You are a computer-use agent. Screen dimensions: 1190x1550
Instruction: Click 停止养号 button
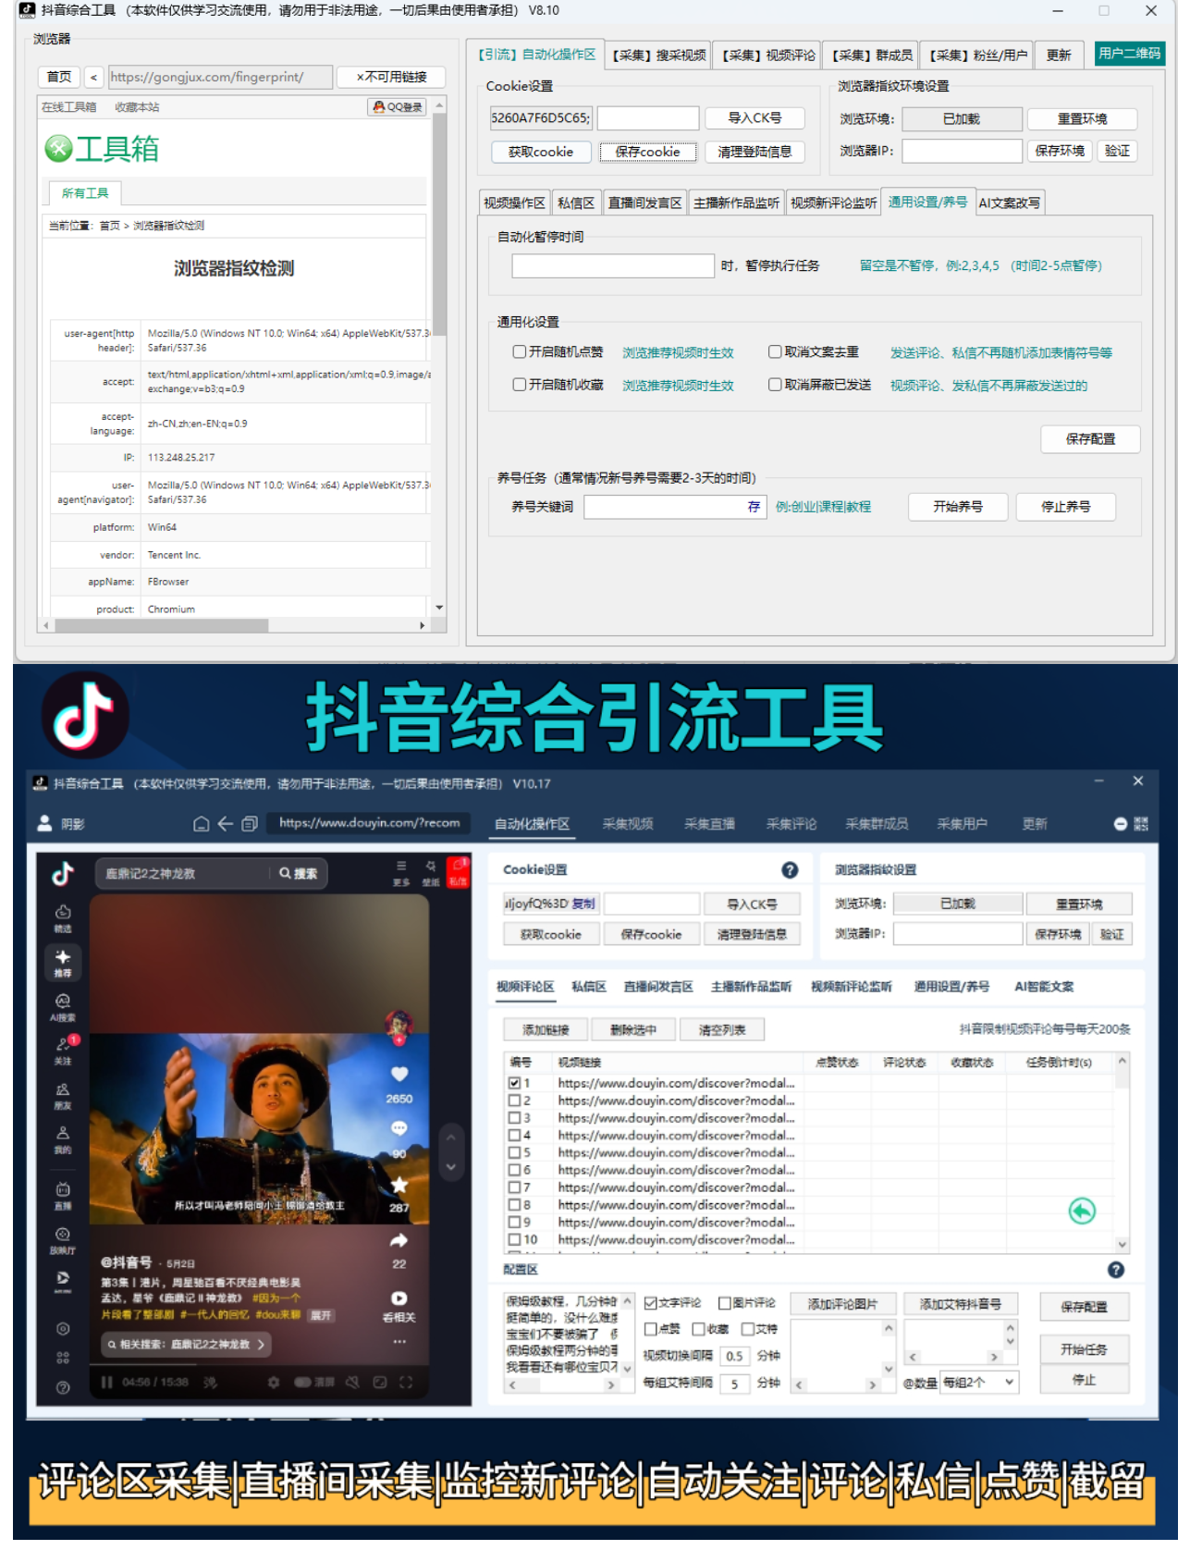click(x=1066, y=507)
